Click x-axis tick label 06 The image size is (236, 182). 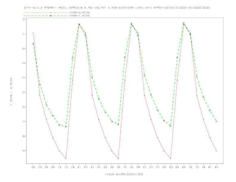46,167
